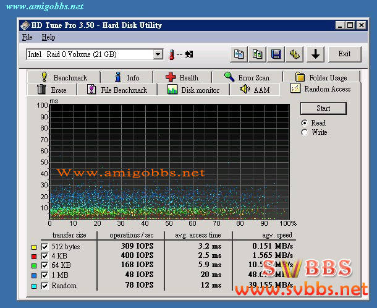
Task: Open options with the wrench toolbar icon
Action: point(295,54)
